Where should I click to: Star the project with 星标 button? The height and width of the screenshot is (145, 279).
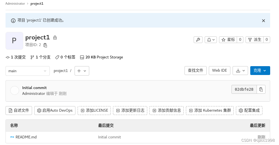pyautogui.click(x=228, y=40)
